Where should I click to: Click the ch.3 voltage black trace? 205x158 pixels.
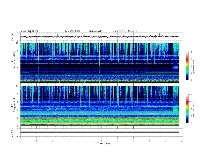[x=100, y=132]
